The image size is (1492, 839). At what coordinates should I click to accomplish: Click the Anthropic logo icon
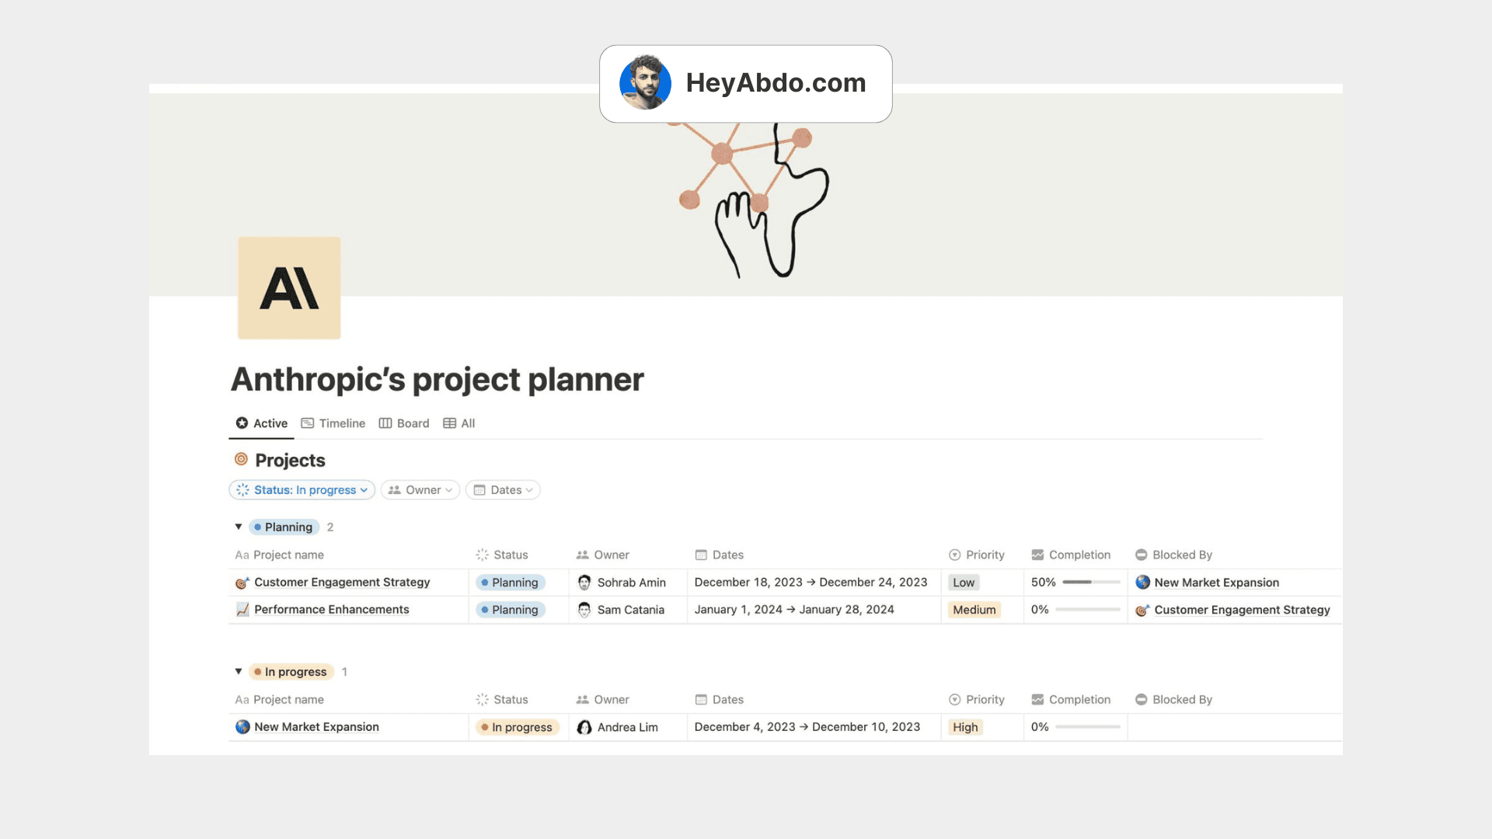(288, 287)
